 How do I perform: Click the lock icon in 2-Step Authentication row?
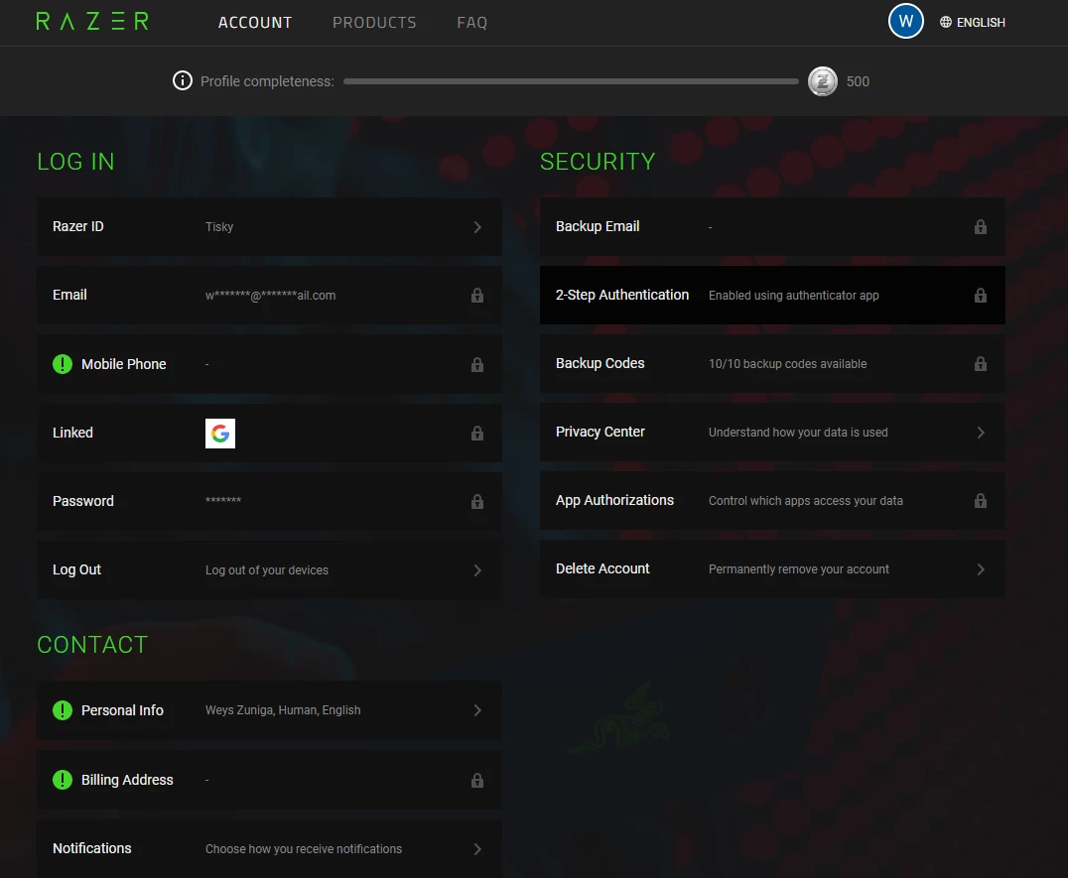980,296
